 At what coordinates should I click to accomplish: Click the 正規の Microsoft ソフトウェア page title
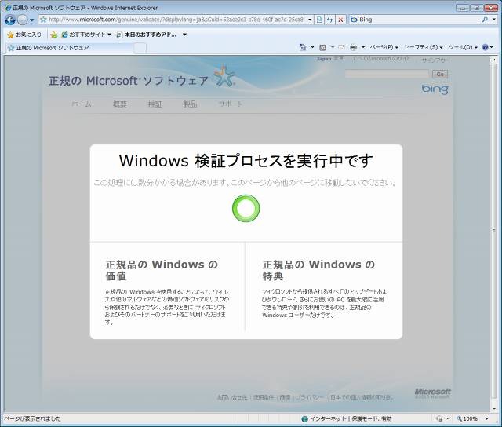point(129,81)
